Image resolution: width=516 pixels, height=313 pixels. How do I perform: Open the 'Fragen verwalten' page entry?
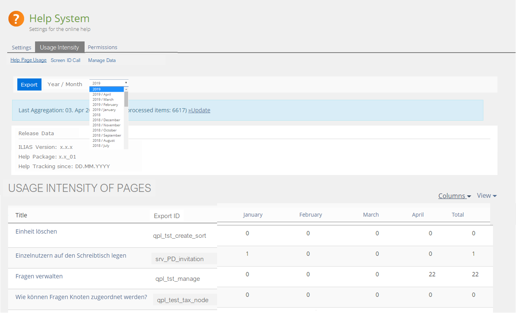tap(39, 276)
